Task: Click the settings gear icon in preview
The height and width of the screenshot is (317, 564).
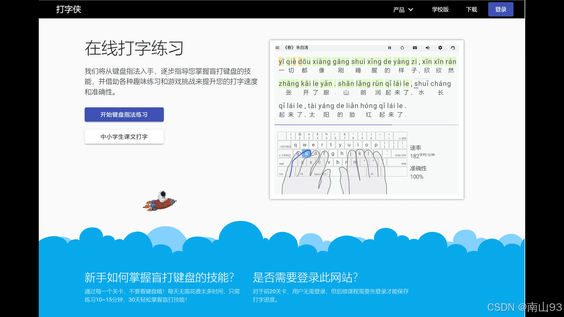Action: [440, 48]
